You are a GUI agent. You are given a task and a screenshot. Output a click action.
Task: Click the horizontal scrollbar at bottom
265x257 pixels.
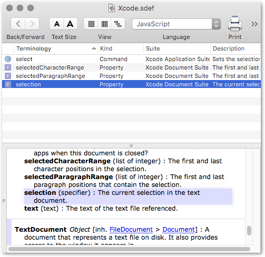129,249
